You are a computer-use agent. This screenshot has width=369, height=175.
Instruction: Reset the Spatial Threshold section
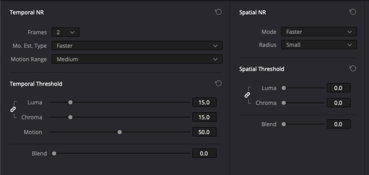pos(353,69)
